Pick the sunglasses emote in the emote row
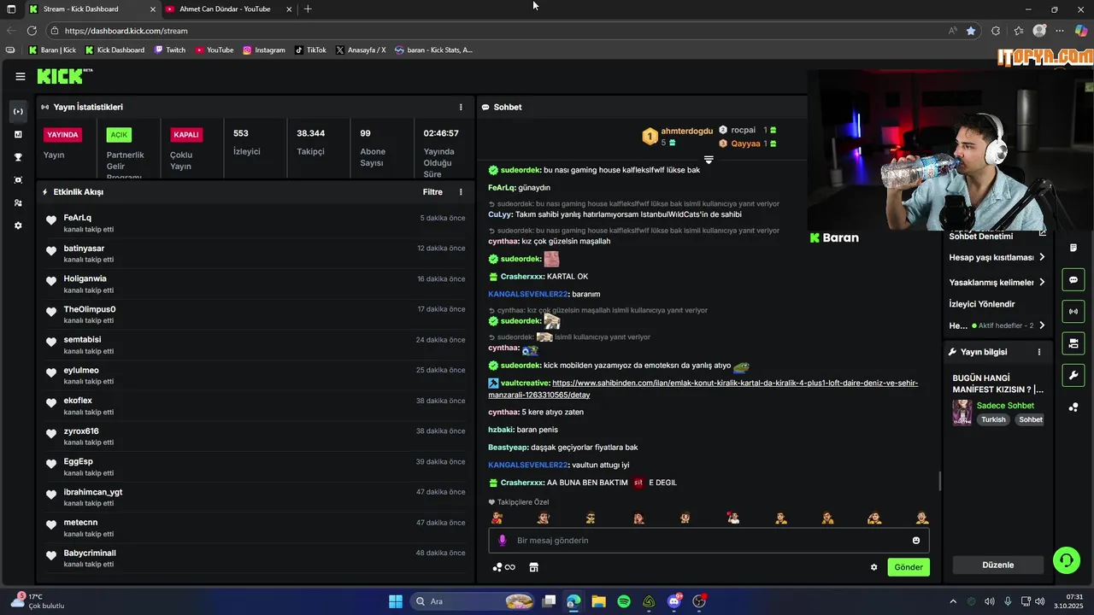This screenshot has height=615, width=1094. click(x=590, y=518)
